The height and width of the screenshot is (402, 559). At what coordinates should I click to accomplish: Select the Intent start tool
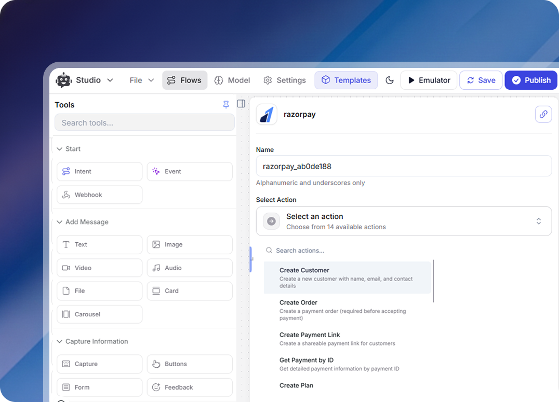(99, 171)
